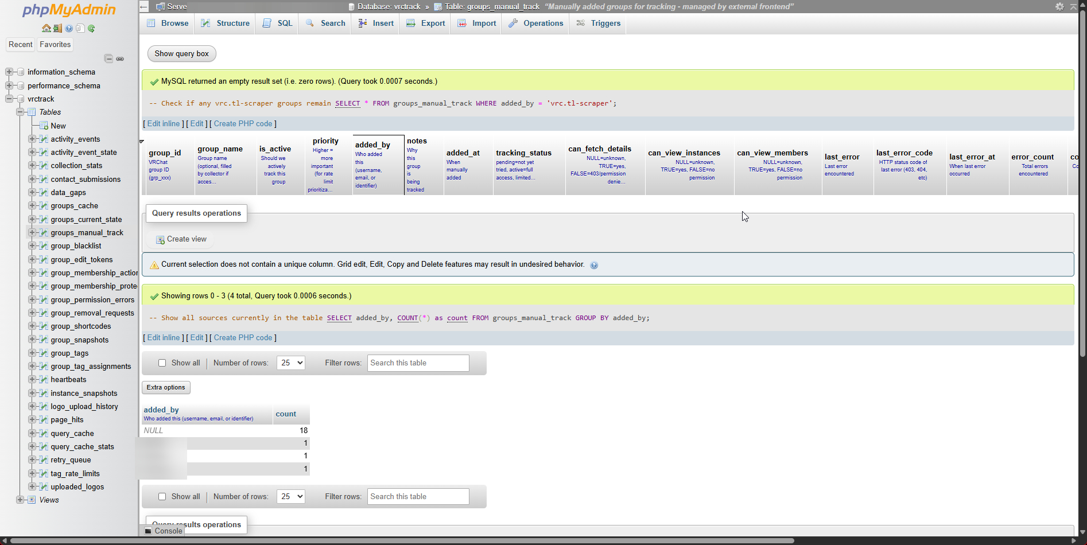The width and height of the screenshot is (1087, 545).
Task: Click the link with main panel icon
Action: click(x=120, y=59)
